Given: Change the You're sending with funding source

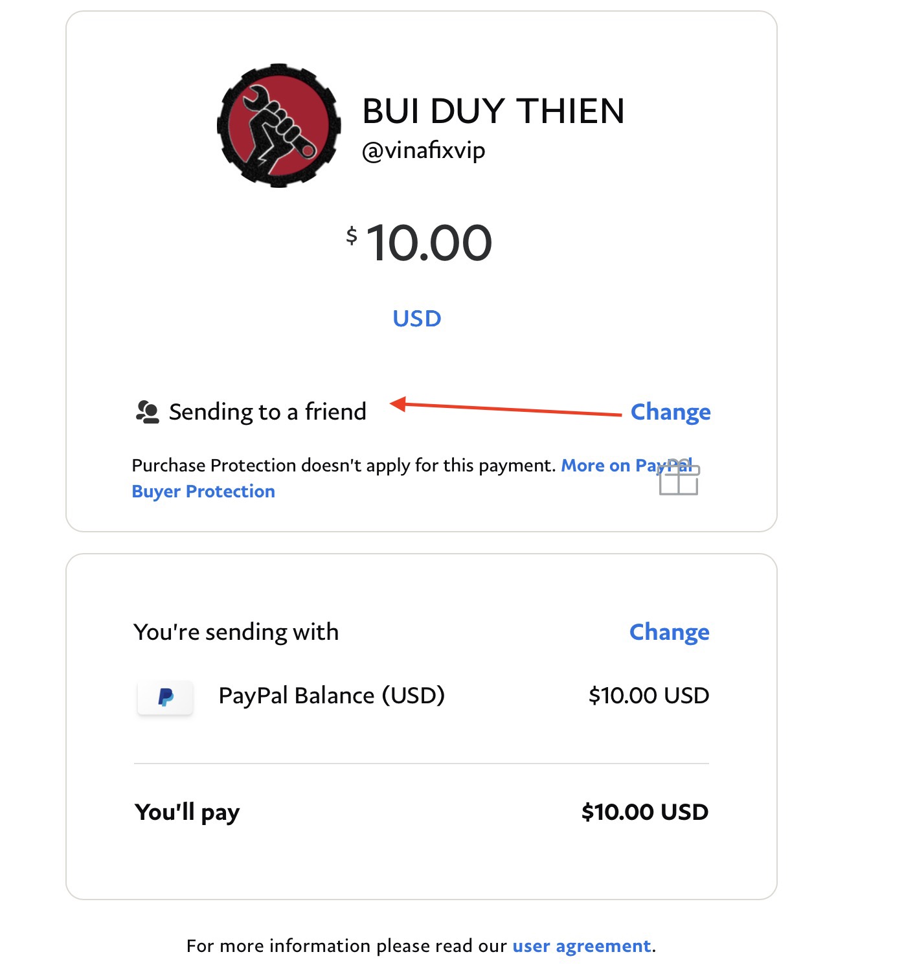Looking at the screenshot, I should (x=669, y=632).
